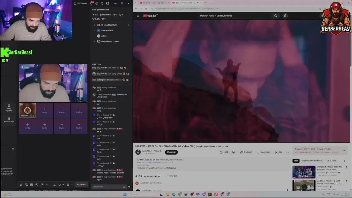Open LIVE Studio settings gear
The height and width of the screenshot is (198, 352).
coord(102,3)
